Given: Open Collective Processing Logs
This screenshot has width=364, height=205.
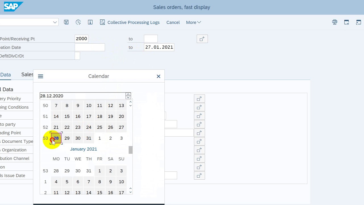Looking at the screenshot, I should (130, 22).
